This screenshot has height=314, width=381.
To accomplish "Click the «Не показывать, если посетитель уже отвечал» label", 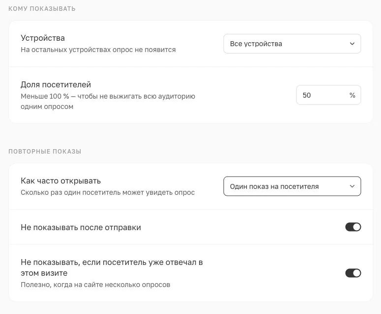I will pos(112,268).
